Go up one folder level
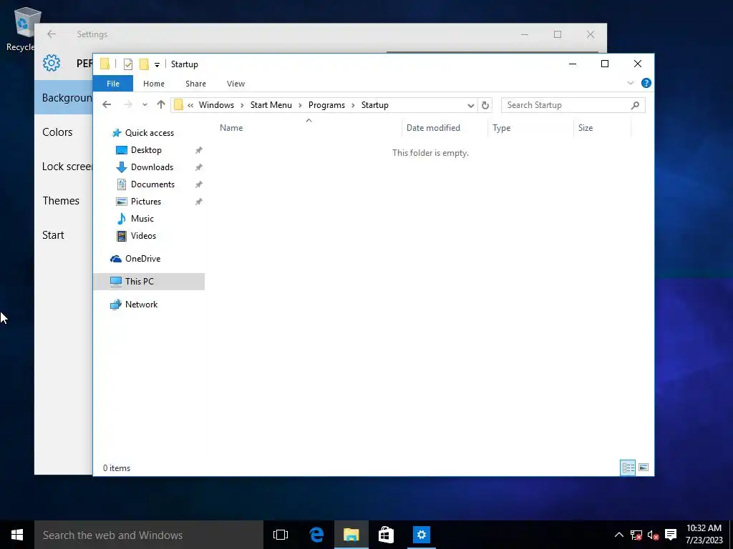Image resolution: width=733 pixels, height=549 pixels. (x=161, y=104)
